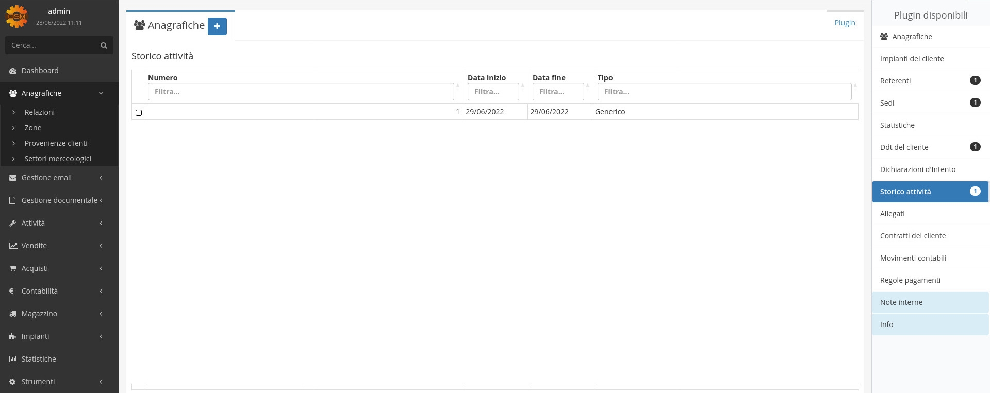
Task: Open the Zone submenu item
Action: point(33,128)
